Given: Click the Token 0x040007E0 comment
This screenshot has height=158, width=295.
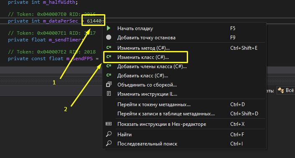Looking at the screenshot, I should (52, 14).
